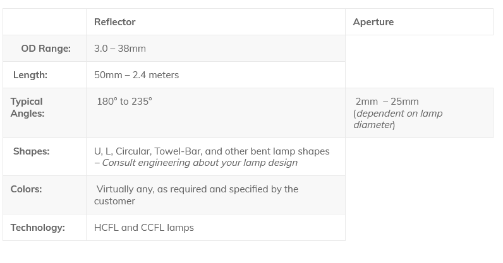Click the U, L, Circular, Towel-Bar shapes text

212,151
